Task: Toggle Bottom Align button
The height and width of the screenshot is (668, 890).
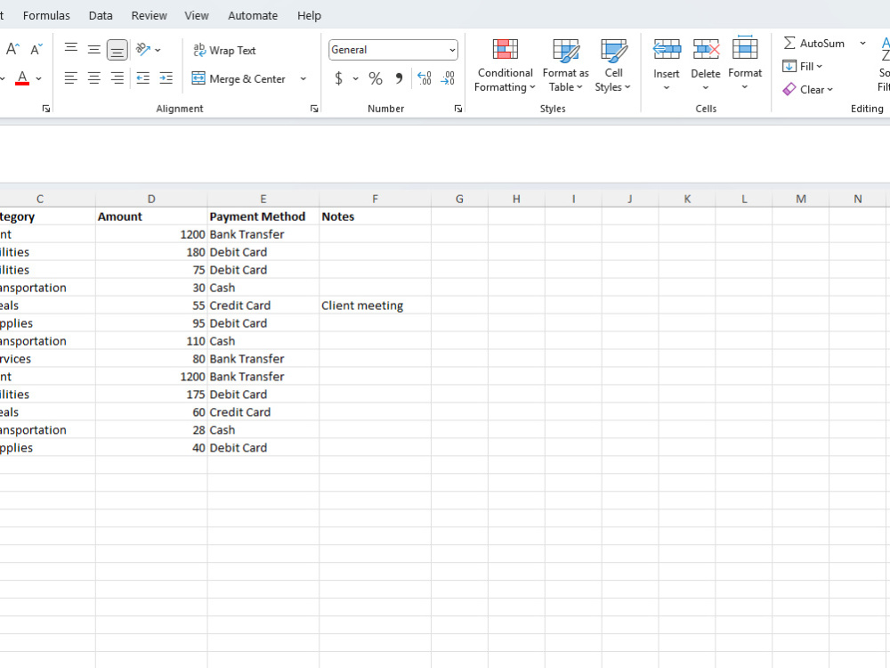Action: click(117, 49)
